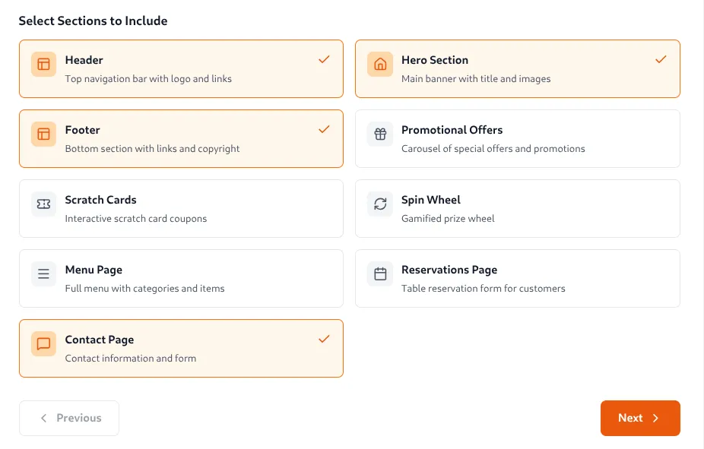Click the Contact Page chat bubble icon
This screenshot has width=704, height=449.
tap(43, 345)
